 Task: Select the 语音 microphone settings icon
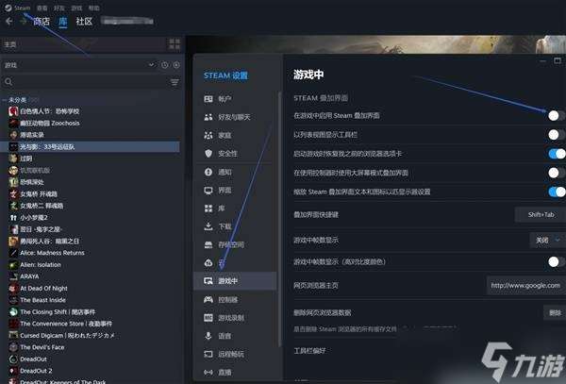tap(208, 336)
